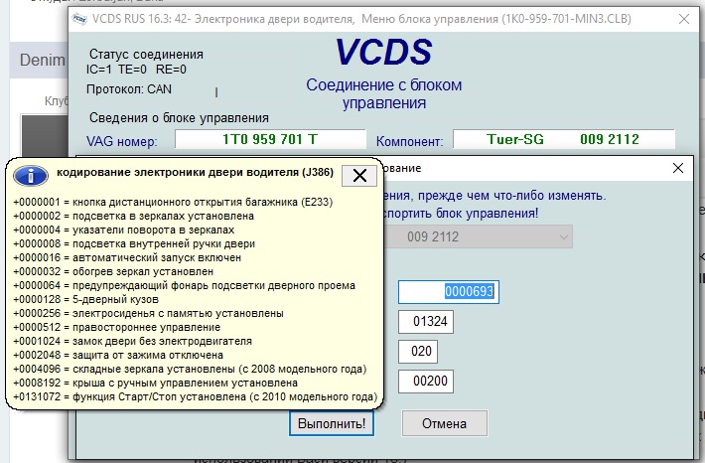Click the Отмена button

point(444,423)
